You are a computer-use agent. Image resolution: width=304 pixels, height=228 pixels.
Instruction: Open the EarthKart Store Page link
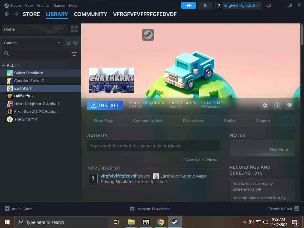click(103, 121)
